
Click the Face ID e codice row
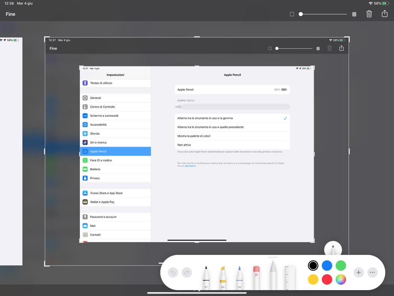(x=115, y=160)
